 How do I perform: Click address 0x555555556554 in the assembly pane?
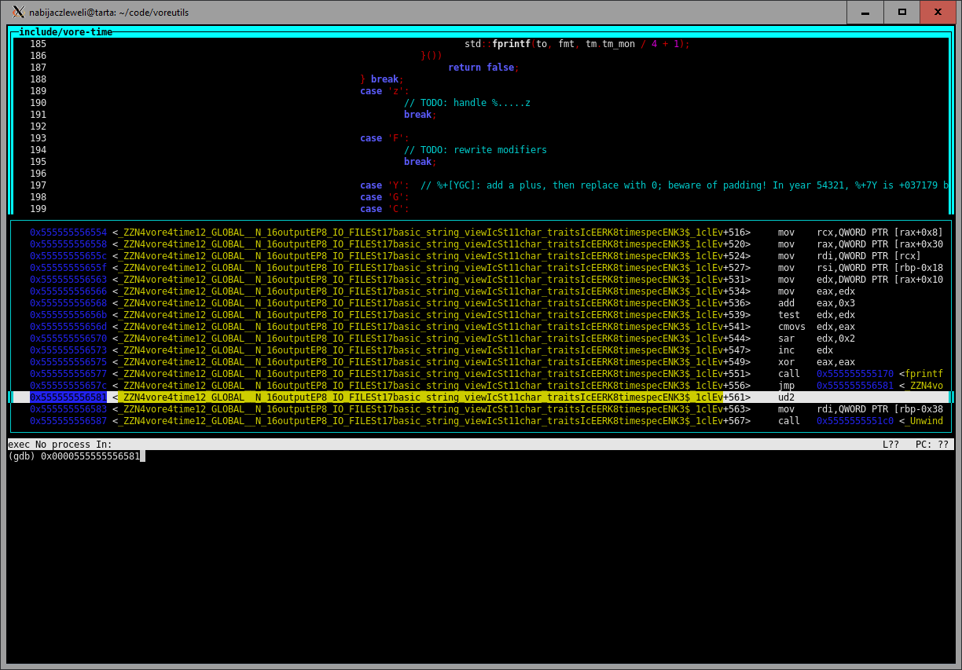click(x=68, y=232)
